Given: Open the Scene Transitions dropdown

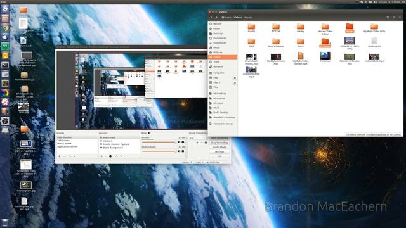Looking at the screenshot, I should tap(198, 138).
